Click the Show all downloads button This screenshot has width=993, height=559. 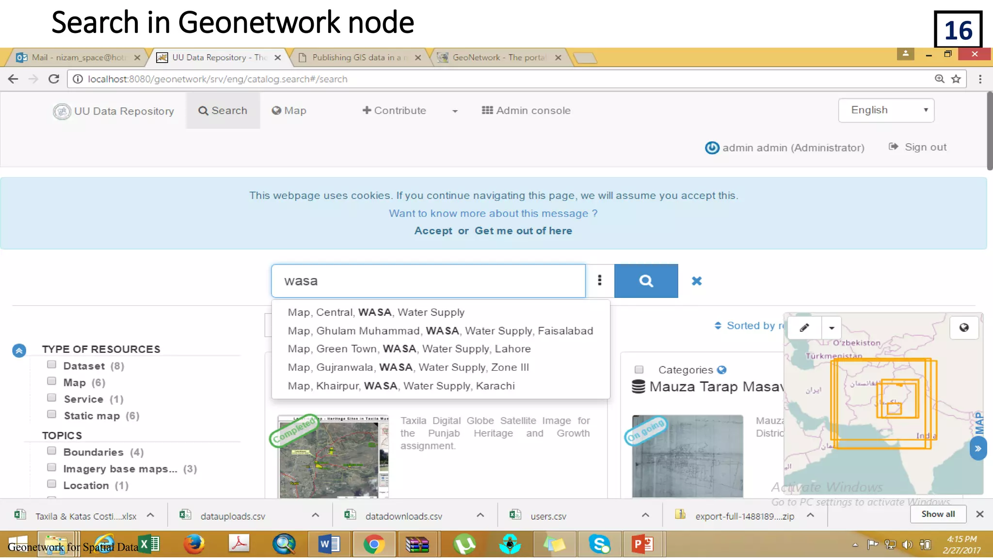click(938, 514)
